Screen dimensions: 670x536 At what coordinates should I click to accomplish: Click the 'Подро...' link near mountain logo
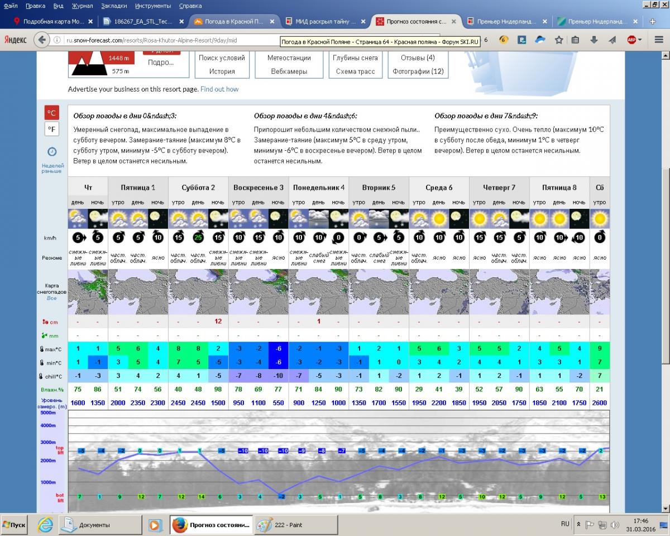pyautogui.click(x=161, y=63)
